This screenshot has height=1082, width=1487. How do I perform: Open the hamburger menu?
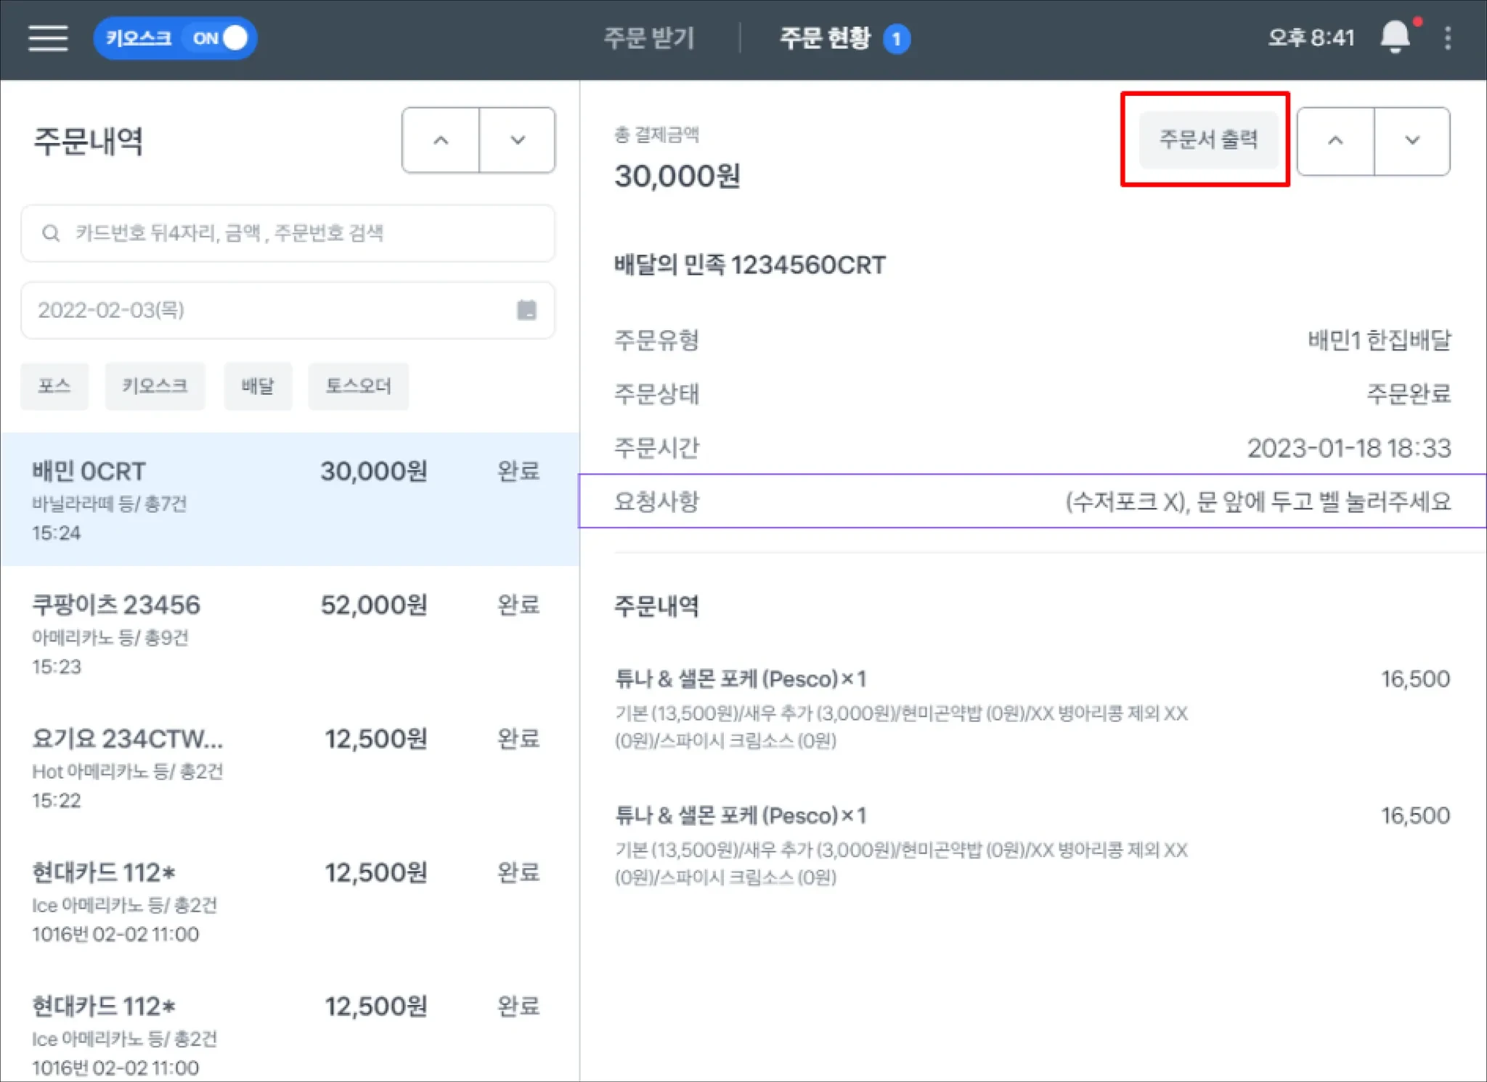pos(48,38)
